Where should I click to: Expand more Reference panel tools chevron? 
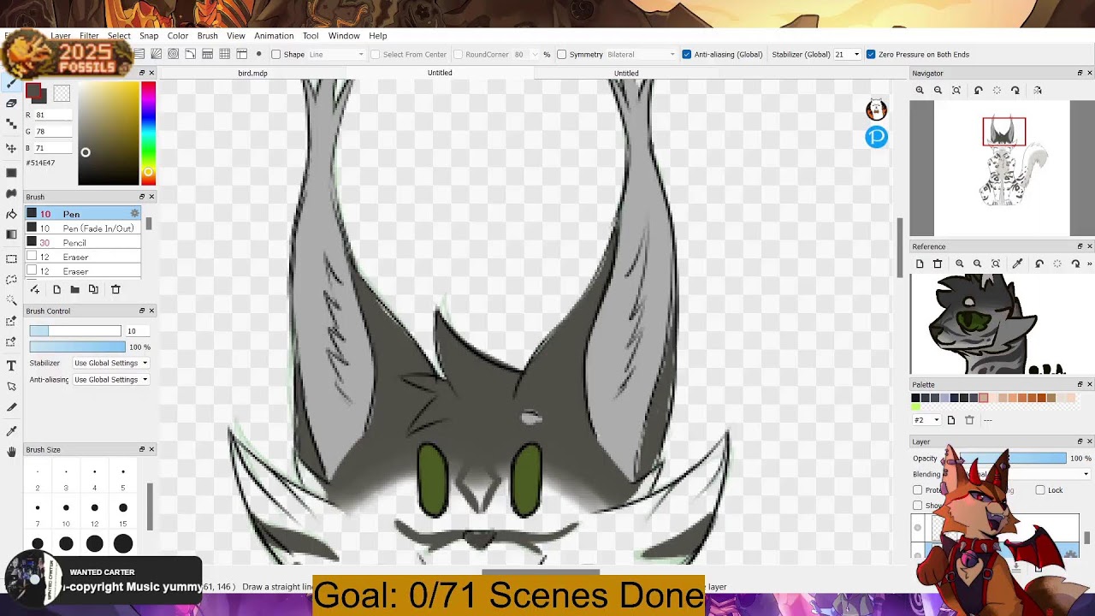(1089, 264)
